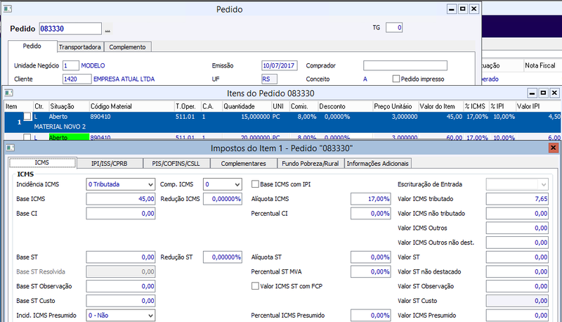Click the Pedido window system icon
The image size is (562, 322).
pyautogui.click(x=8, y=8)
